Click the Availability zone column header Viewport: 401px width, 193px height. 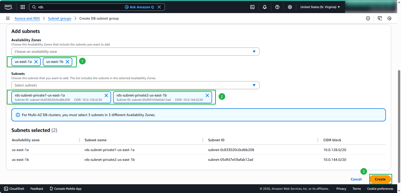click(26, 140)
